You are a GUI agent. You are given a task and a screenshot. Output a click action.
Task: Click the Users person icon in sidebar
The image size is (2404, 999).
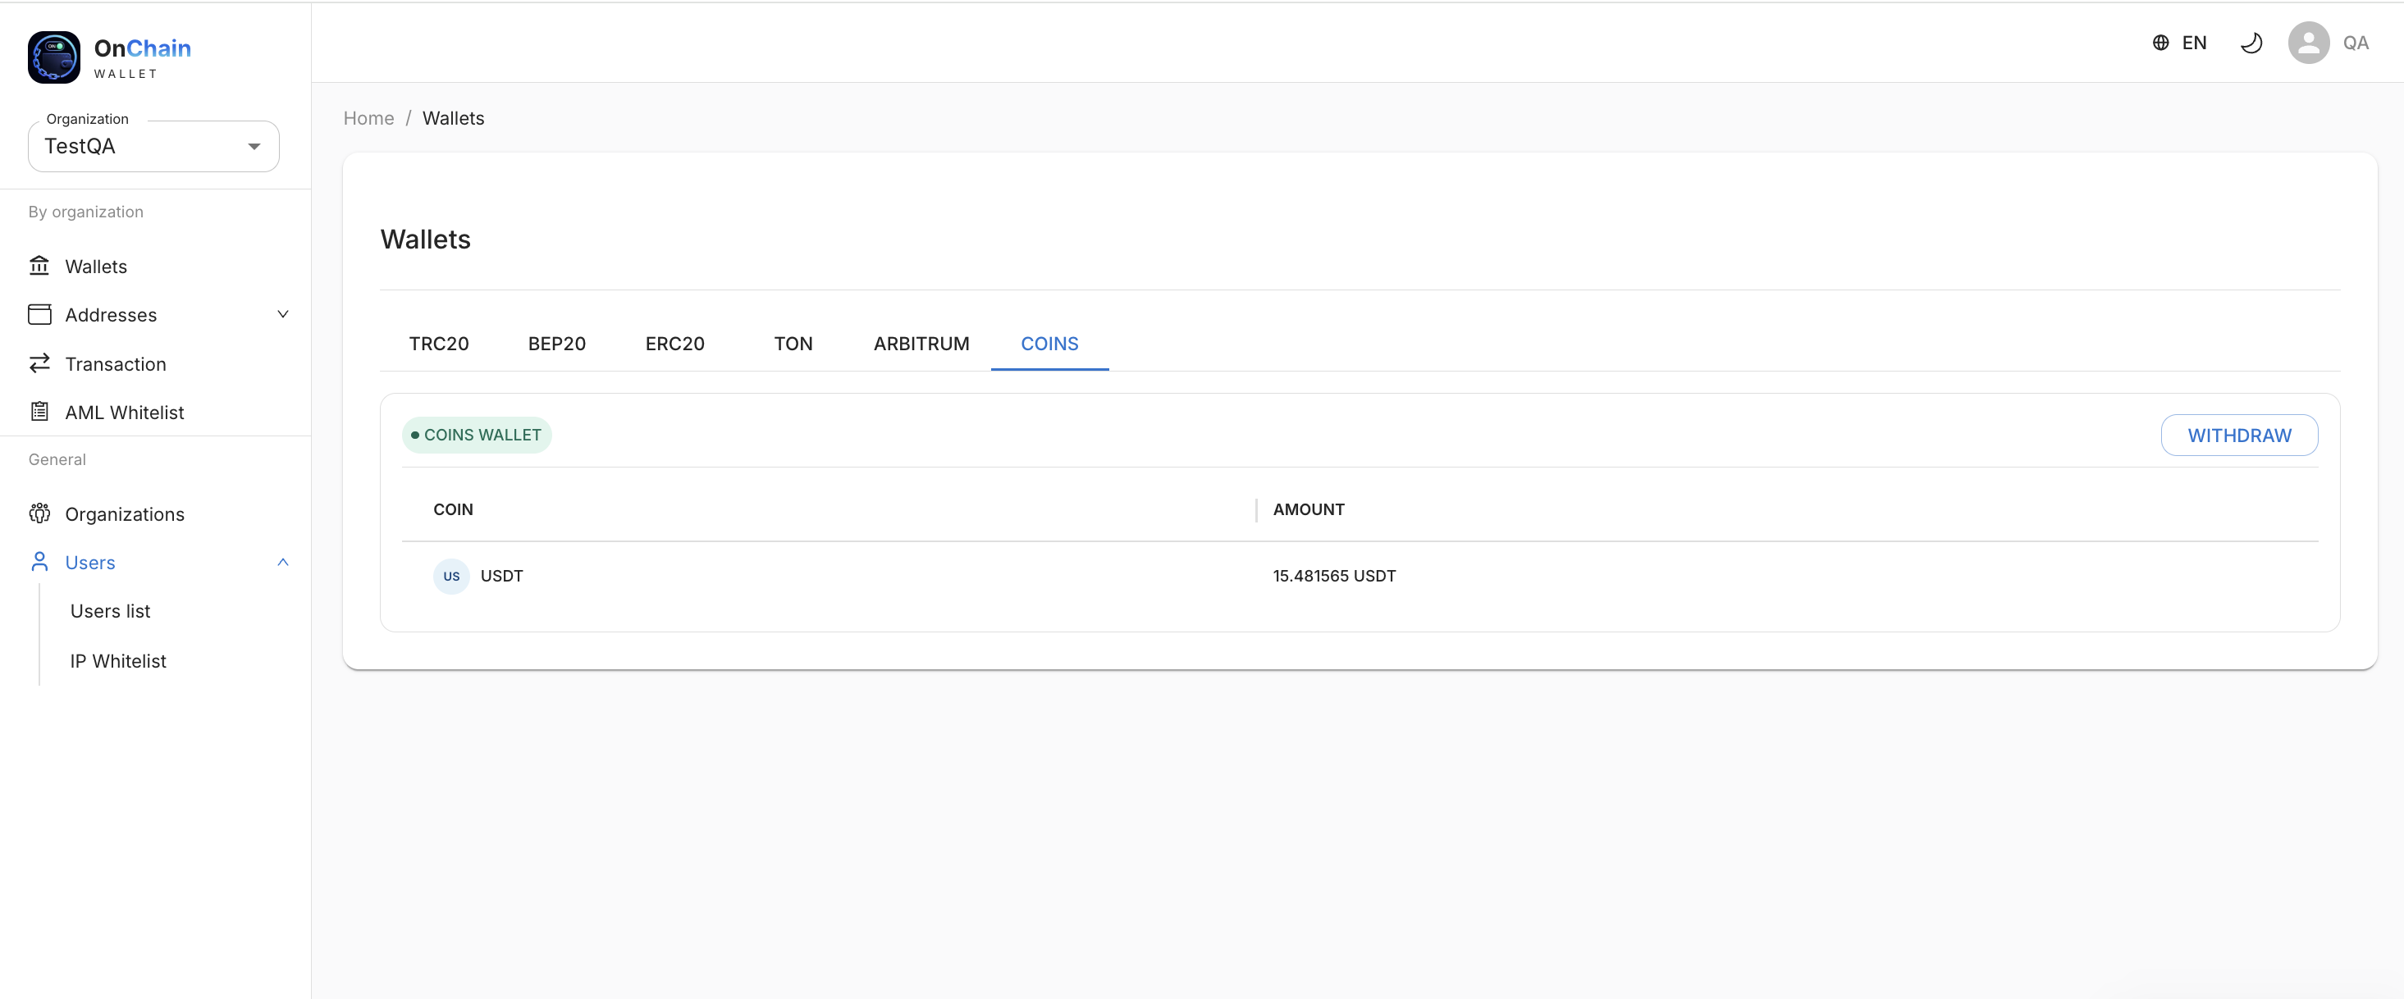tap(39, 562)
